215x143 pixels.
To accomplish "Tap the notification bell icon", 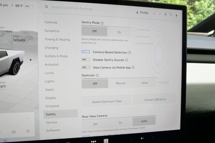I will coord(176,15).
